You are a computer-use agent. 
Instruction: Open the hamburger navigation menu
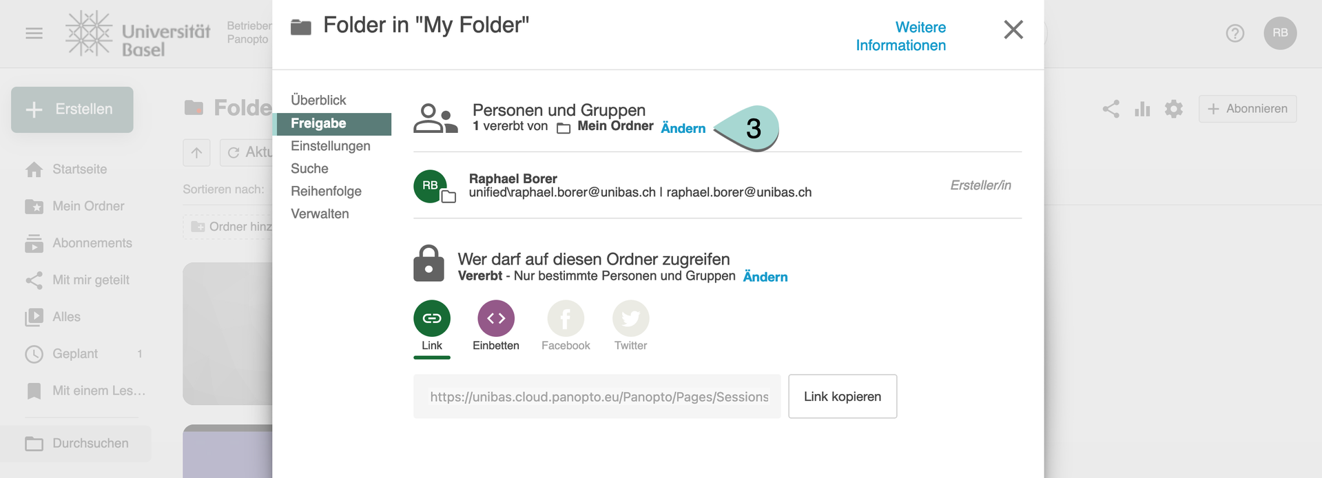coord(34,33)
